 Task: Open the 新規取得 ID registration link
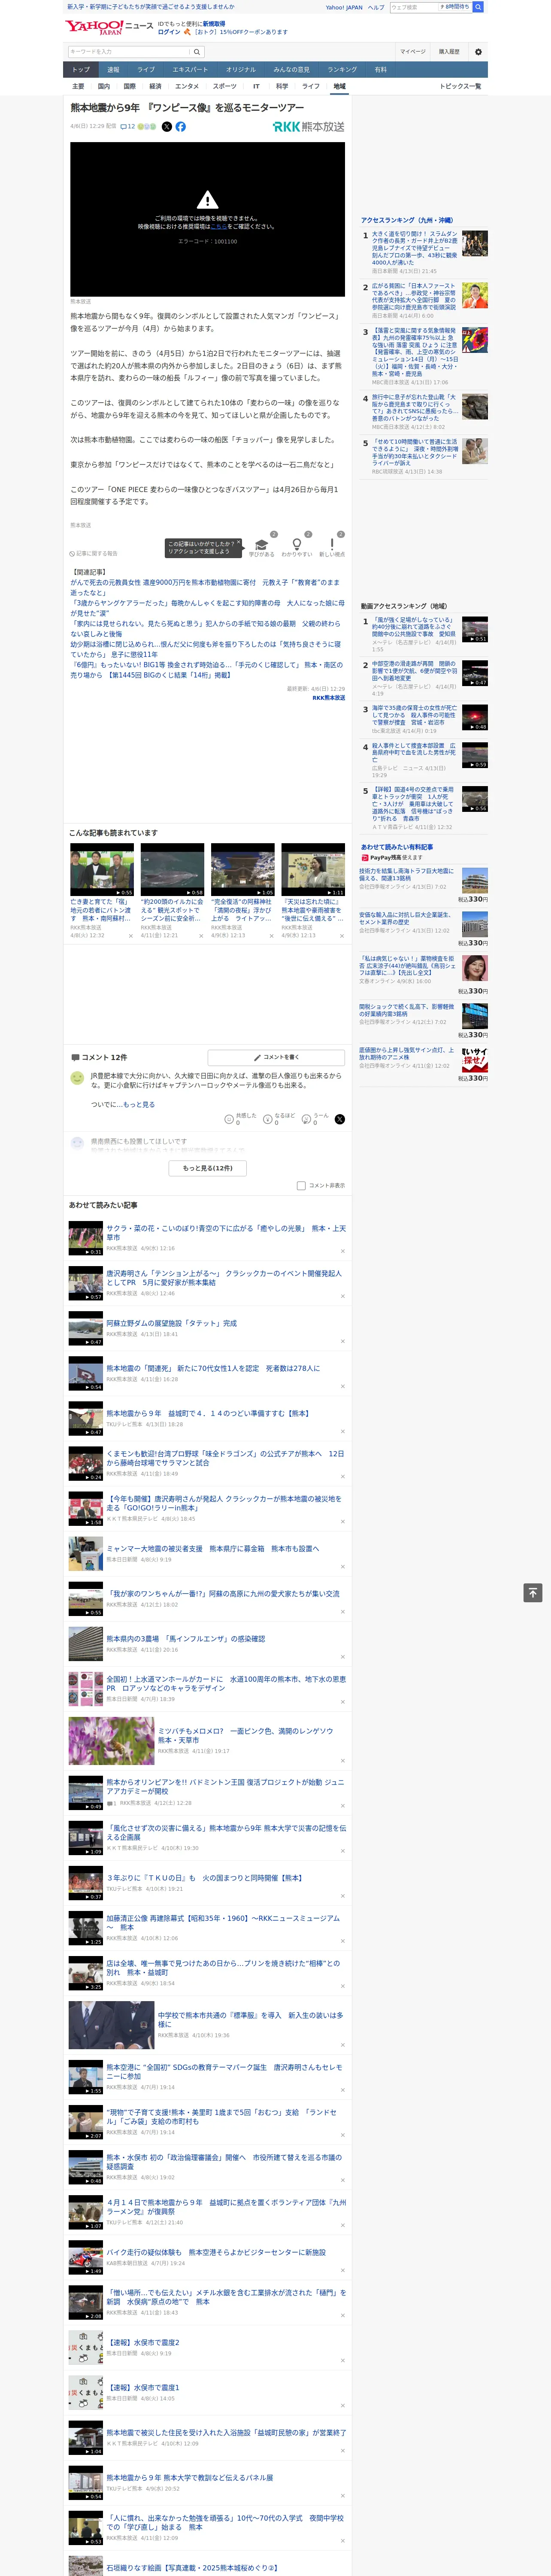pos(214,23)
